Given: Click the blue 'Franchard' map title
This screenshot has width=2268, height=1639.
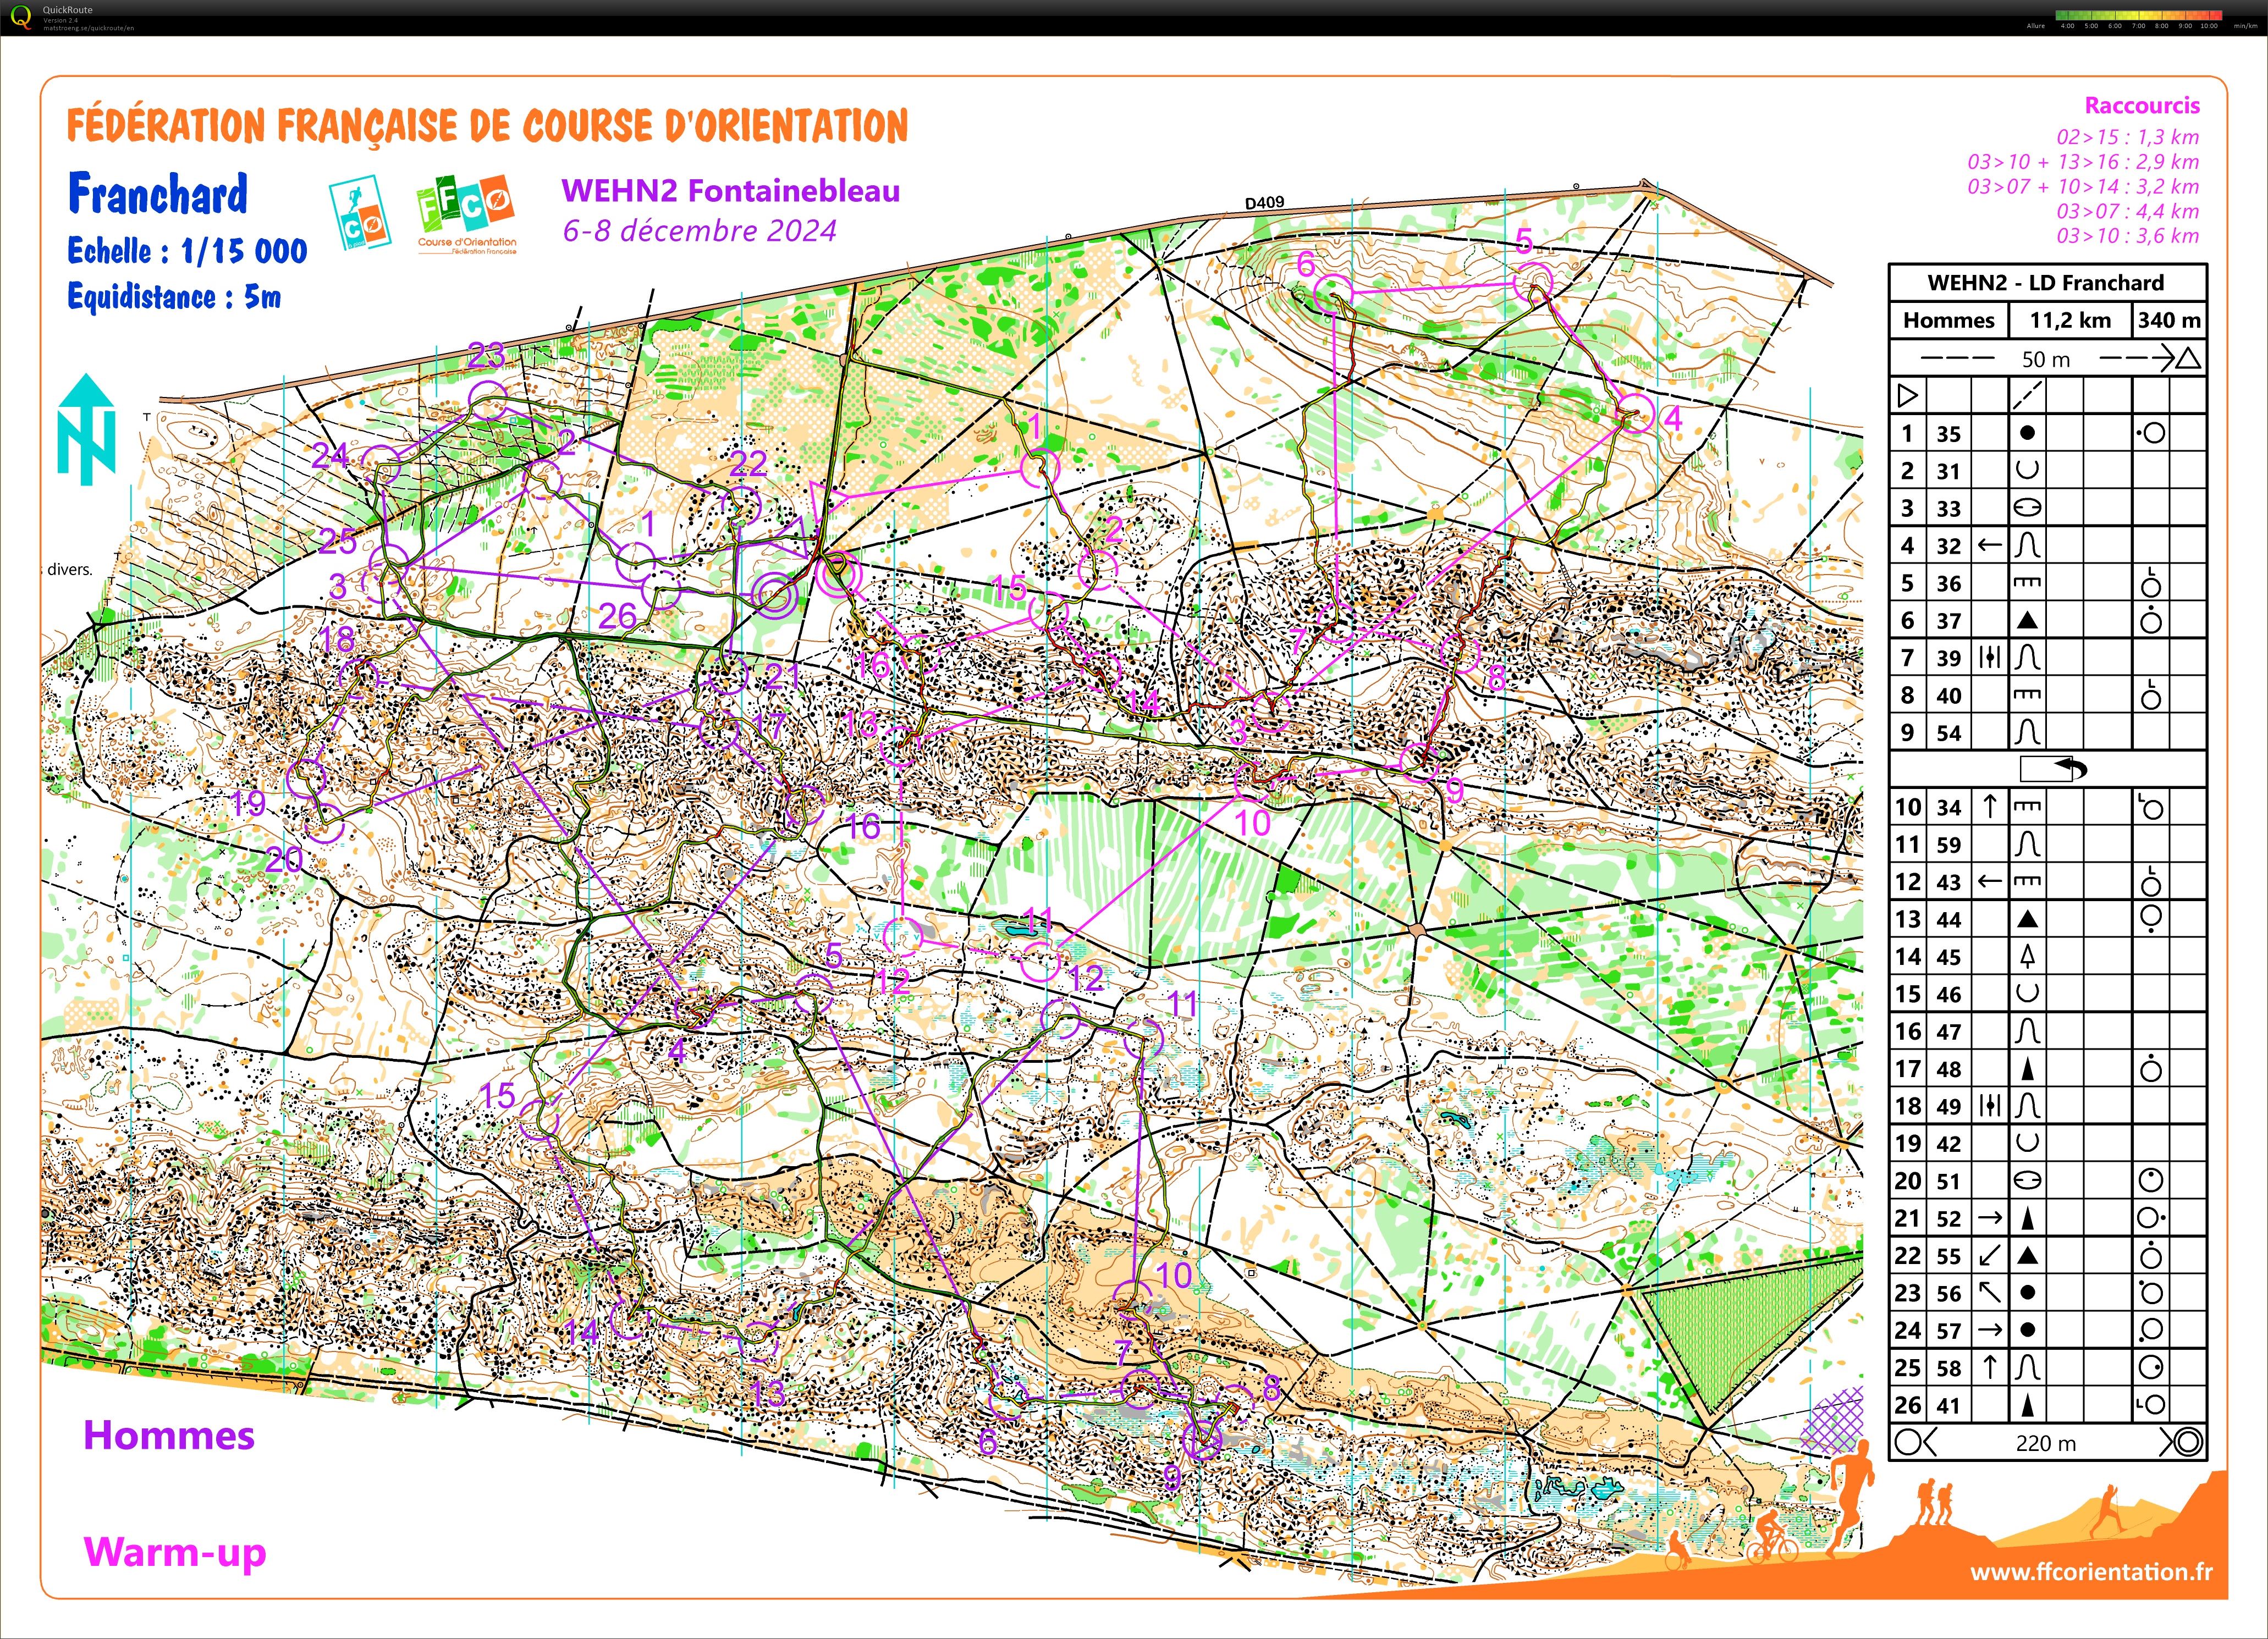Looking at the screenshot, I should [158, 194].
